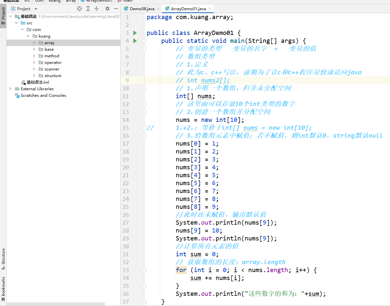Close the ArrayDemo01.java tab
Screen dimensions: 390x306
pyautogui.click(x=210, y=9)
